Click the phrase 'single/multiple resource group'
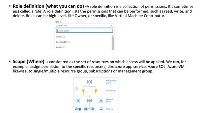This screenshot has height=113, width=202. (x=60, y=71)
